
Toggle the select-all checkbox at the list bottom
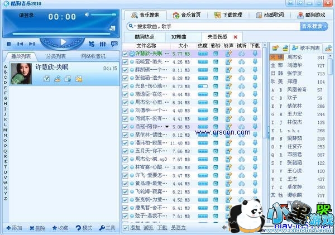pos(126,228)
